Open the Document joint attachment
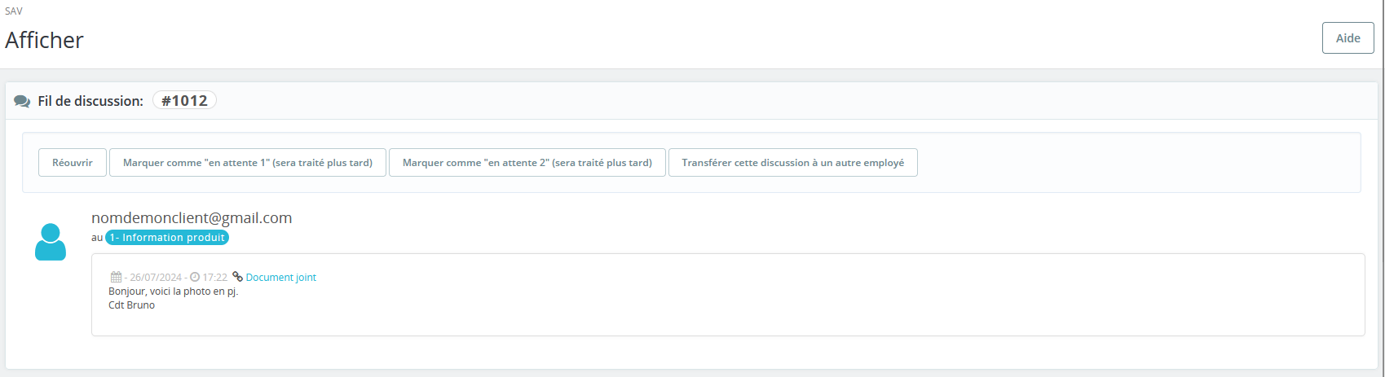This screenshot has height=377, width=1385. [280, 278]
